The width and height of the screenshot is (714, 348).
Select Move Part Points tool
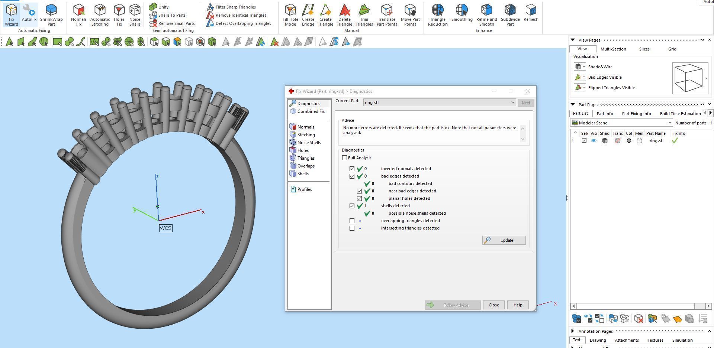(410, 15)
